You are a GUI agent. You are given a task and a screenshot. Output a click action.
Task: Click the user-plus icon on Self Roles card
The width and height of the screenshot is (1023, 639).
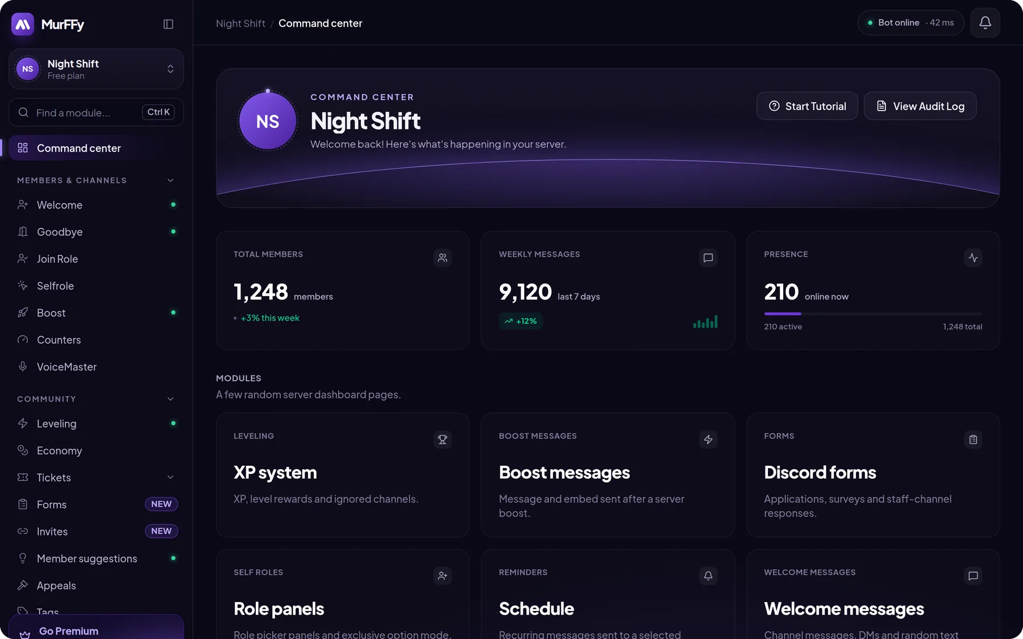(442, 575)
